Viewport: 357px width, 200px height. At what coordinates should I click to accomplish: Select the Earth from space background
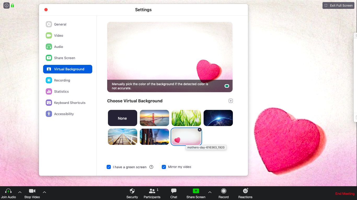point(218,118)
